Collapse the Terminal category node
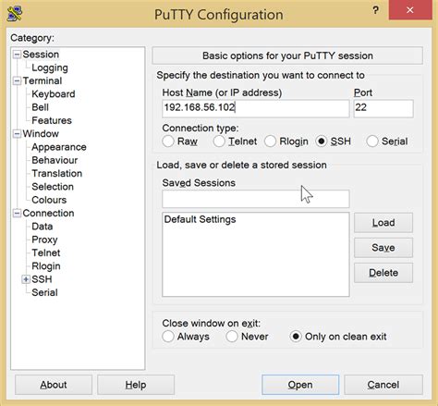The image size is (438, 406). [x=18, y=80]
